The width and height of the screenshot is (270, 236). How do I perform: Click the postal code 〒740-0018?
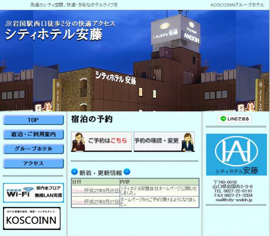225,182
